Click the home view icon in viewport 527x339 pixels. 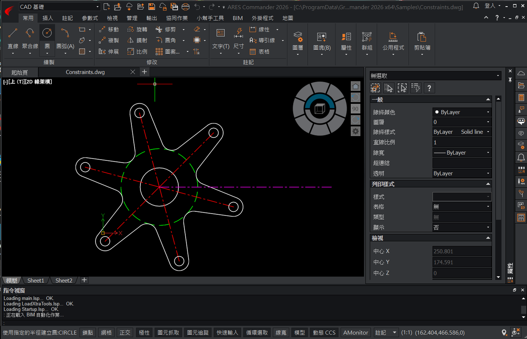tap(355, 86)
